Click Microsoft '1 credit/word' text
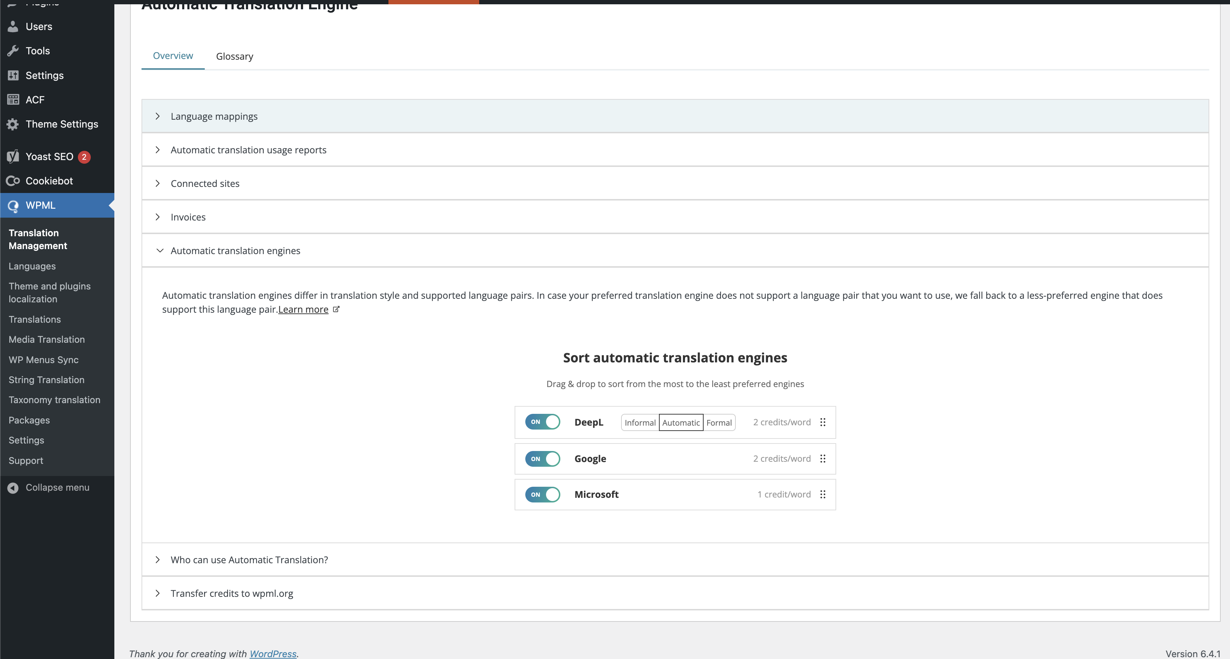This screenshot has height=659, width=1230. pyautogui.click(x=784, y=494)
